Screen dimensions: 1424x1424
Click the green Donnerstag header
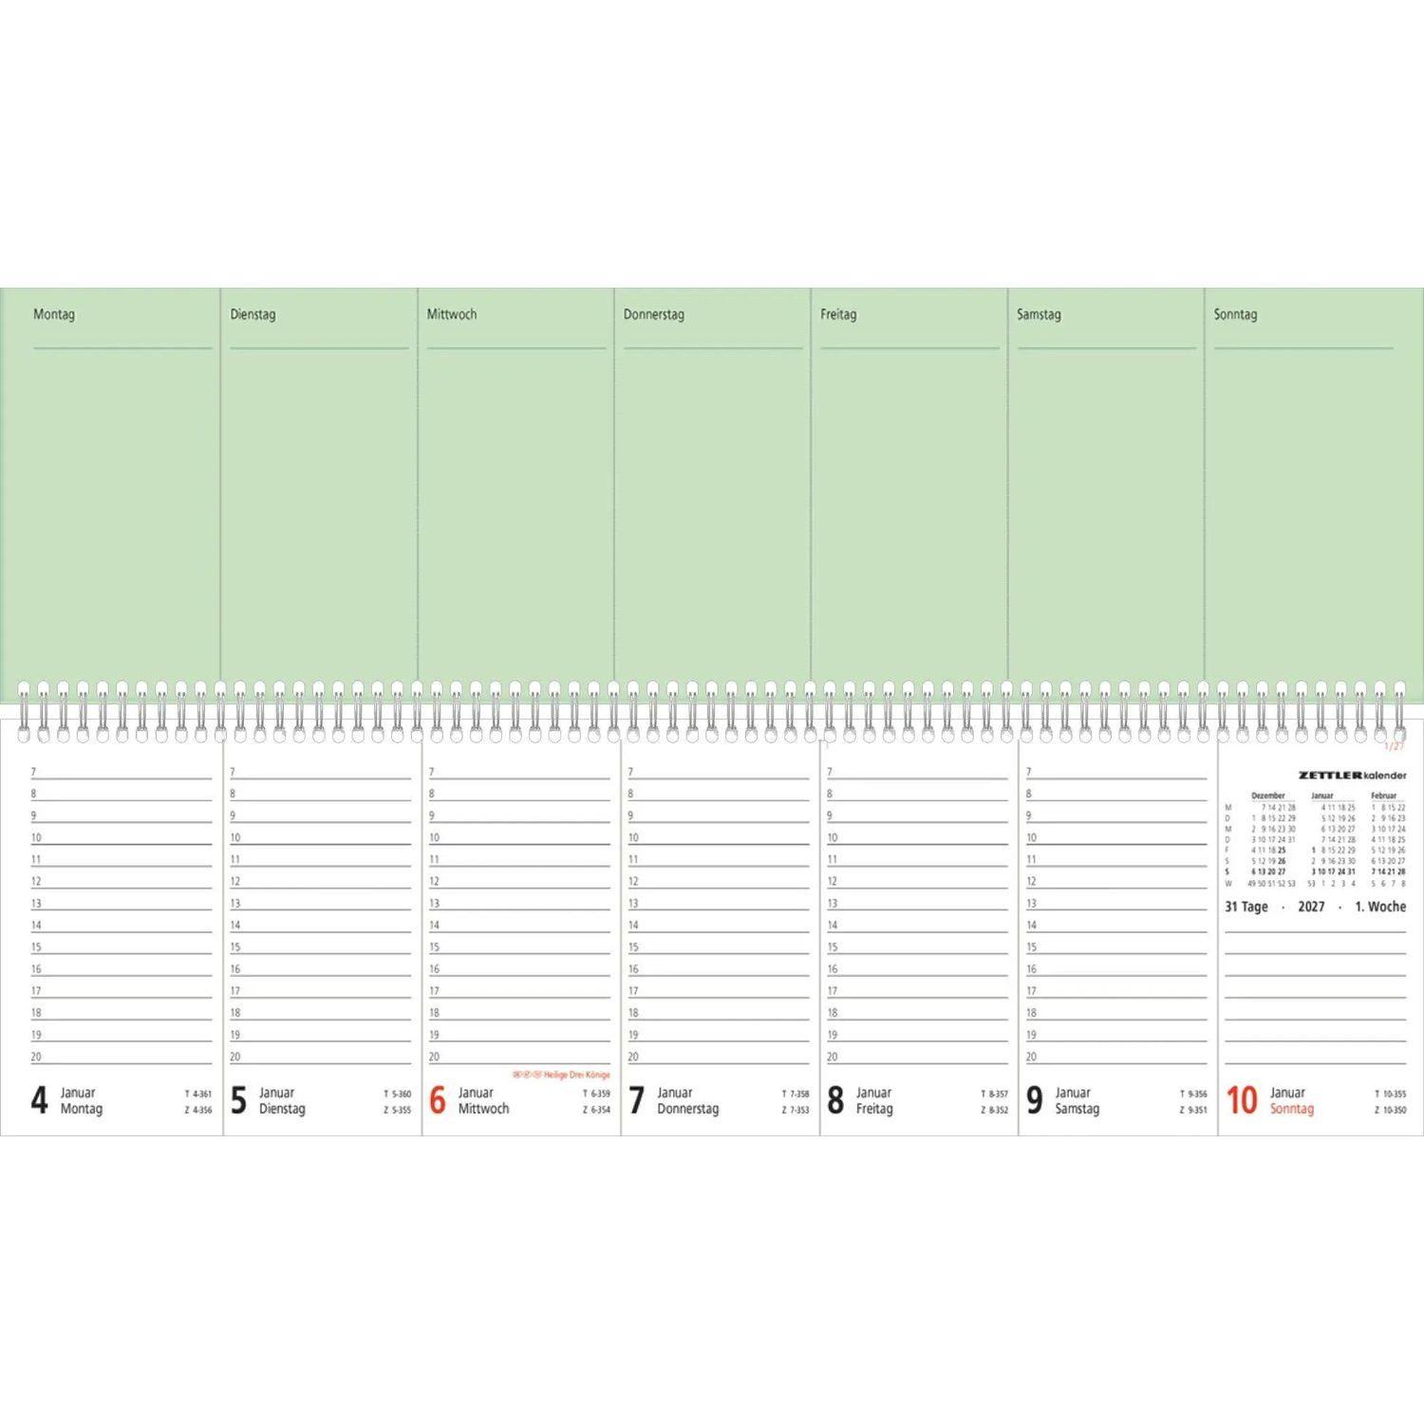tap(654, 314)
